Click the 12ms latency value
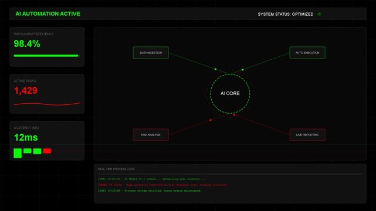This screenshot has height=211, width=376. (26, 138)
